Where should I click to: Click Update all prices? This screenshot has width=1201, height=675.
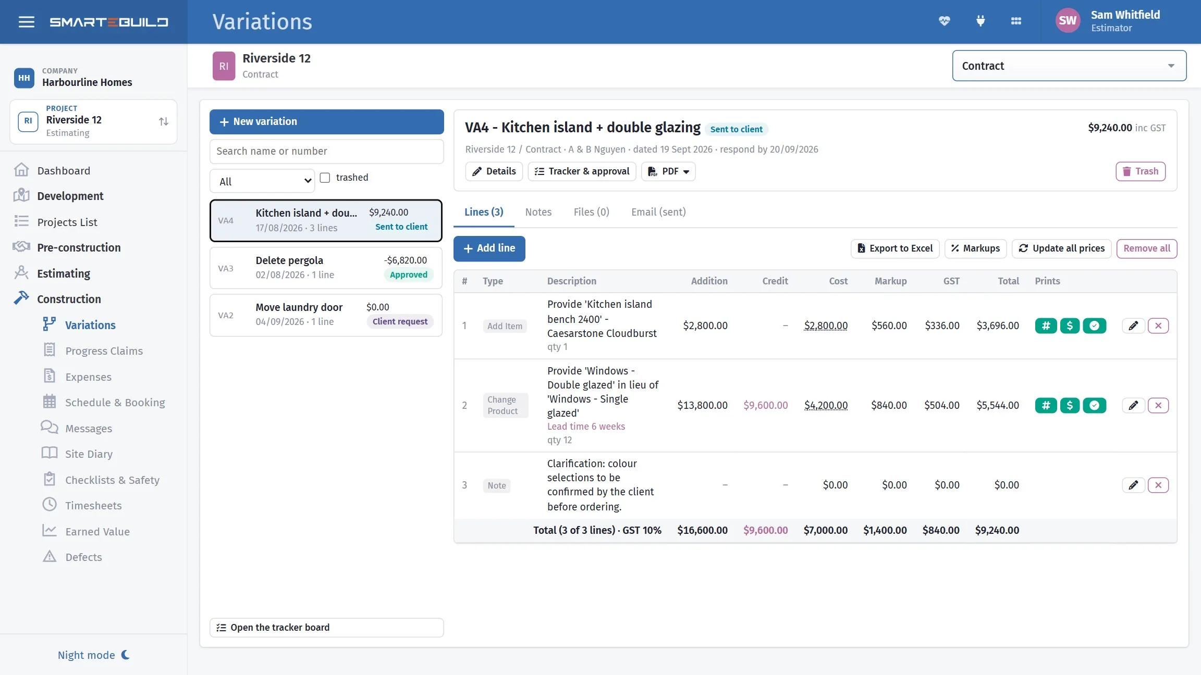[1061, 248]
